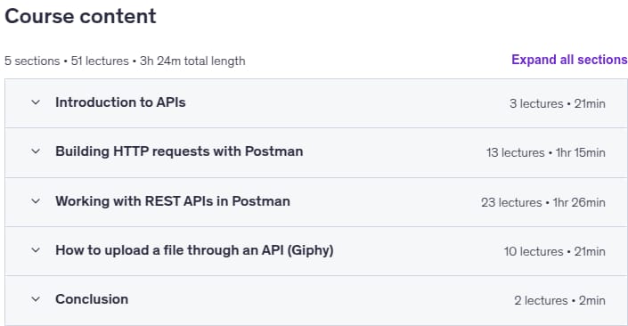628x326 pixels.
Task: Expand the Conclusion section chevron
Action: (36, 299)
